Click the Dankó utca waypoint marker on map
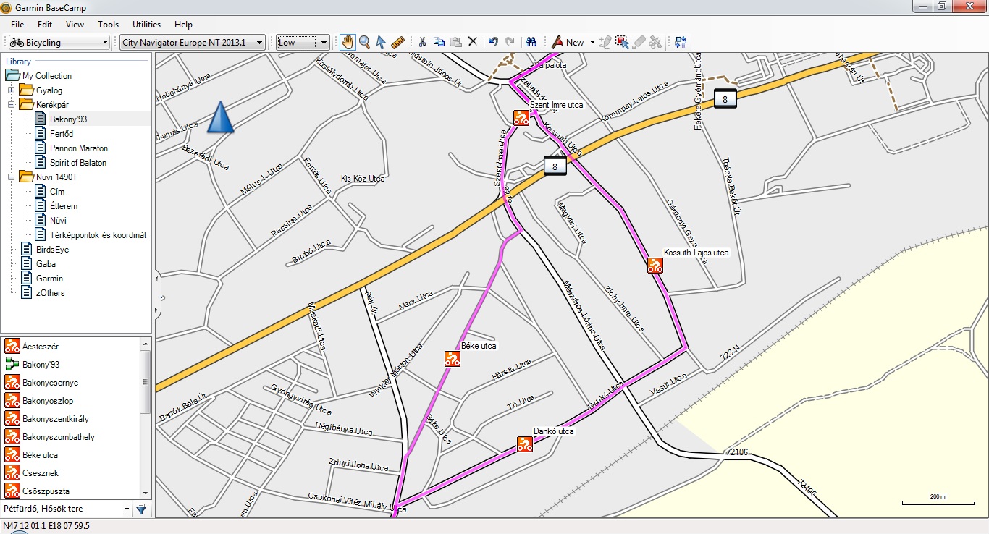This screenshot has width=989, height=534. coord(525,444)
